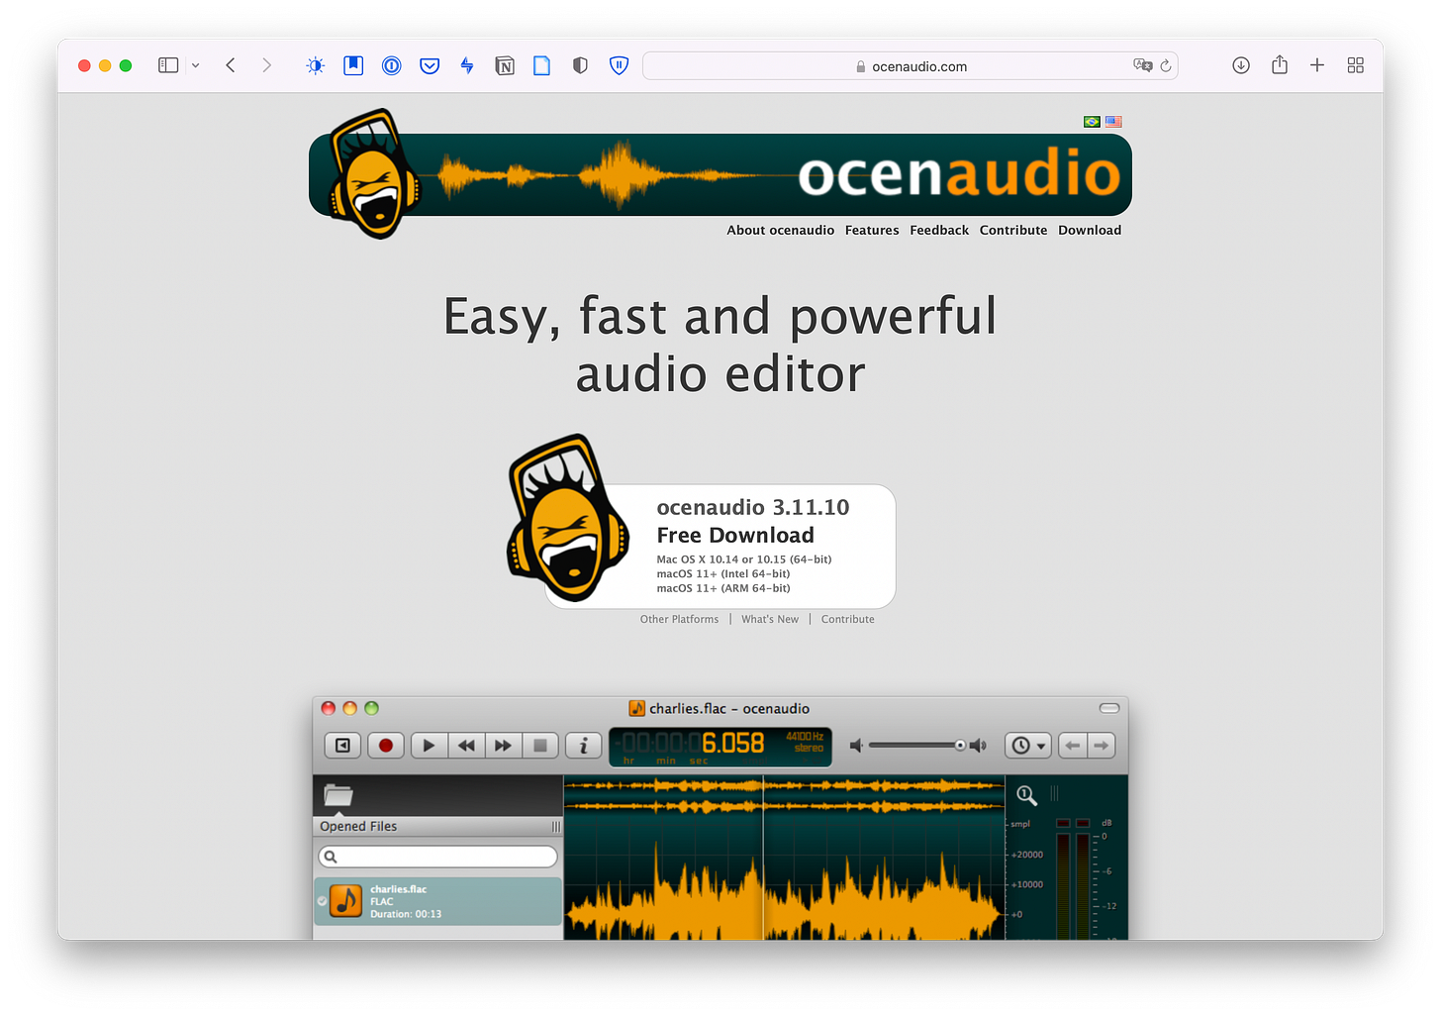The height and width of the screenshot is (1016, 1441).
Task: Open the What's New link
Action: click(x=770, y=619)
